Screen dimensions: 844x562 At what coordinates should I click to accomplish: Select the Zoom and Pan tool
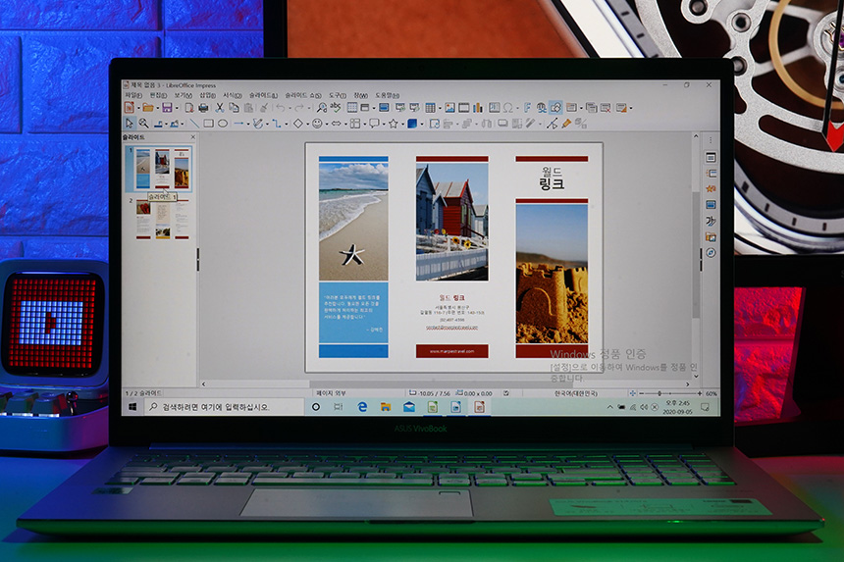(143, 124)
